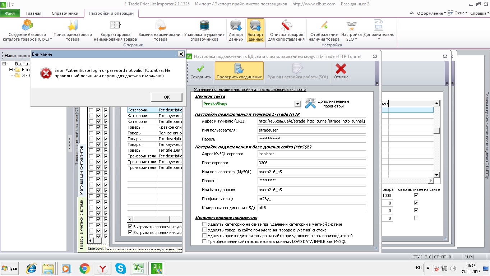Image resolution: width=490 pixels, height=276 pixels.
Task: Click 'Установить текущие настройки для всех шаблонов' link
Action: (x=250, y=89)
